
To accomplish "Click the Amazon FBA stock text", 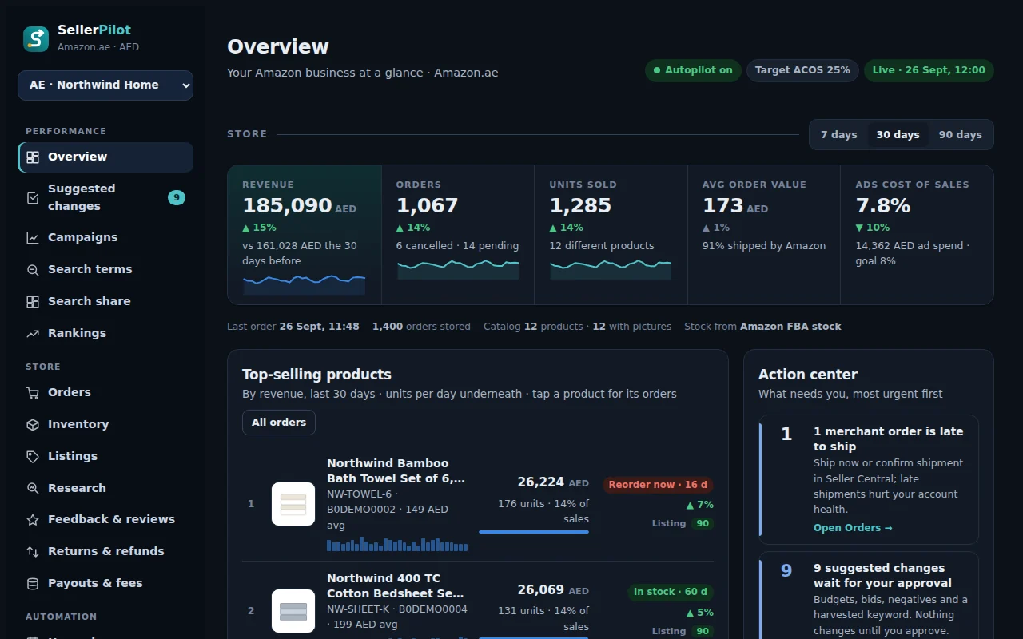I will pos(790,327).
